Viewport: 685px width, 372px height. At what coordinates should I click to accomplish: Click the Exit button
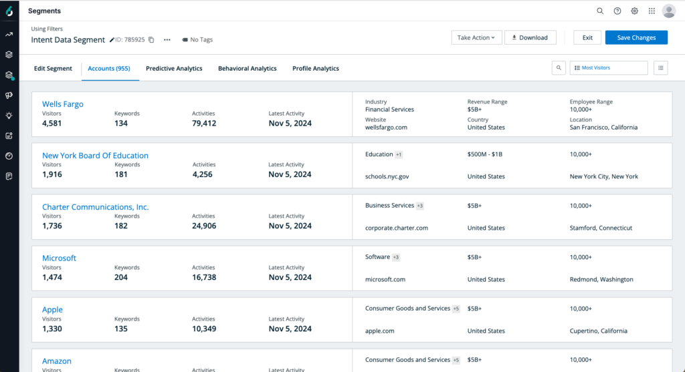(587, 37)
